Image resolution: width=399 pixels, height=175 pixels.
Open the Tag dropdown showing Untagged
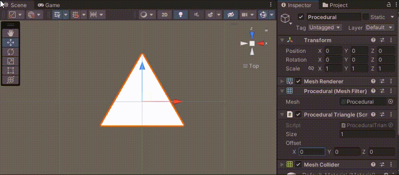(325, 27)
